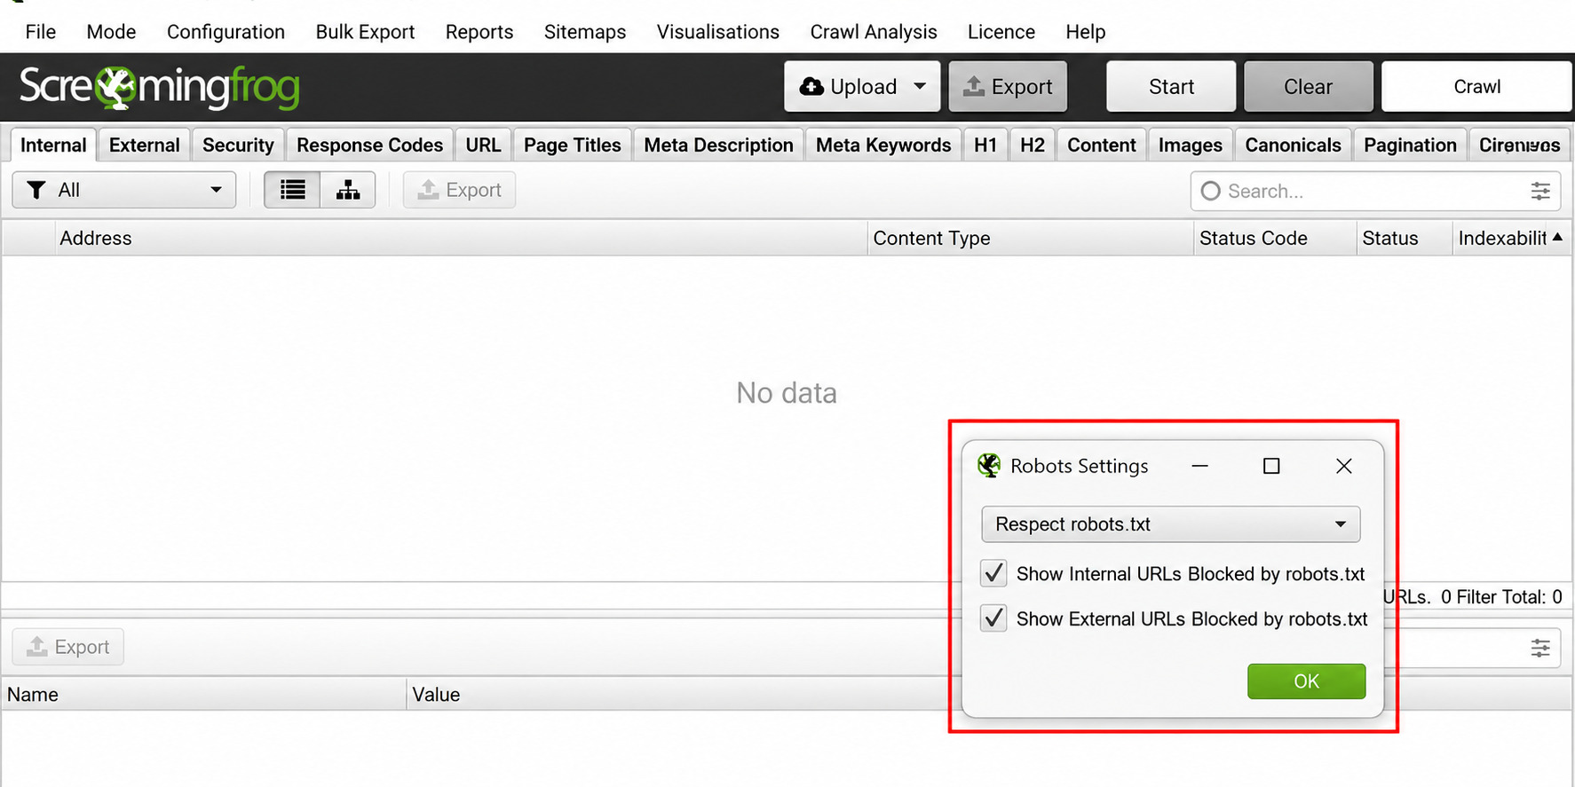This screenshot has height=787, width=1575.
Task: Minimize the Robots Settings dialog
Action: (x=1199, y=466)
